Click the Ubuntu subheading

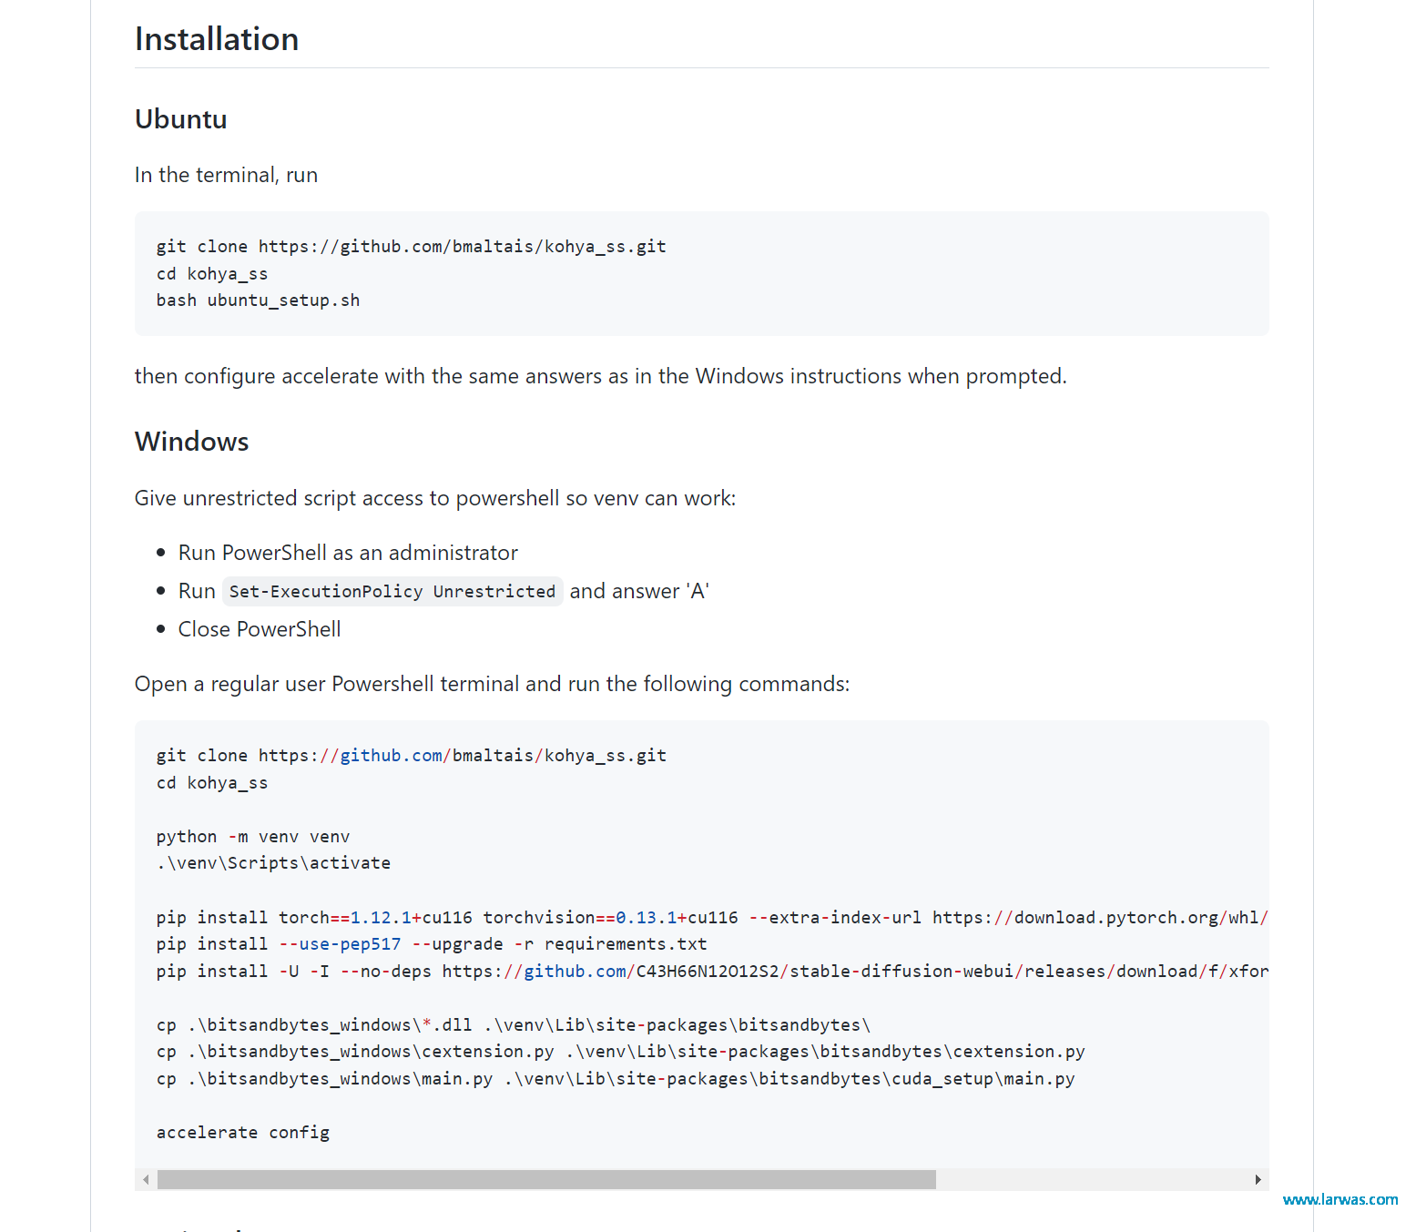[x=180, y=119]
